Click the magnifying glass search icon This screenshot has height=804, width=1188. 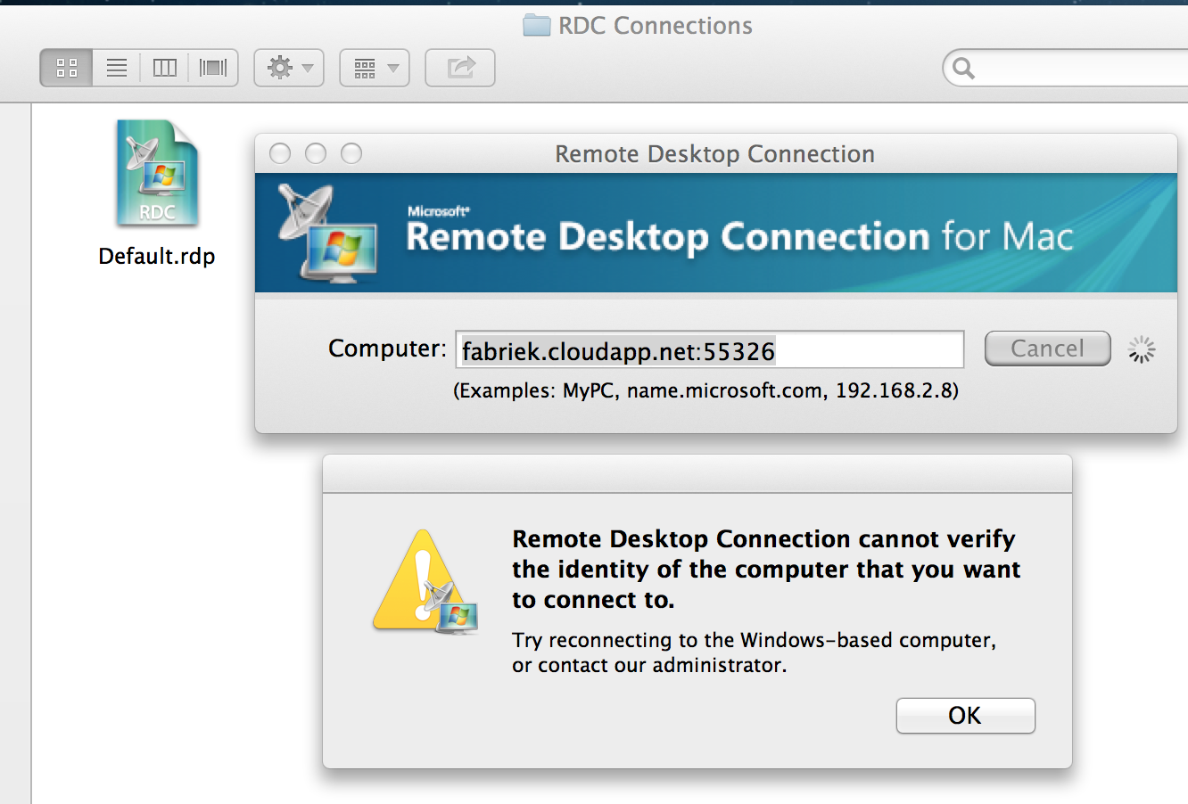(x=963, y=68)
